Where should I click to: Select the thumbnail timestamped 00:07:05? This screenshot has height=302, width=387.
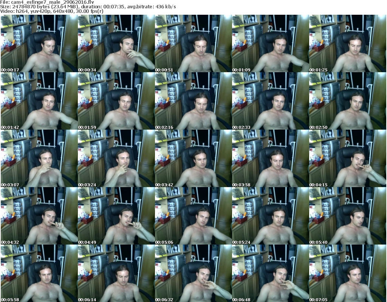(348, 273)
